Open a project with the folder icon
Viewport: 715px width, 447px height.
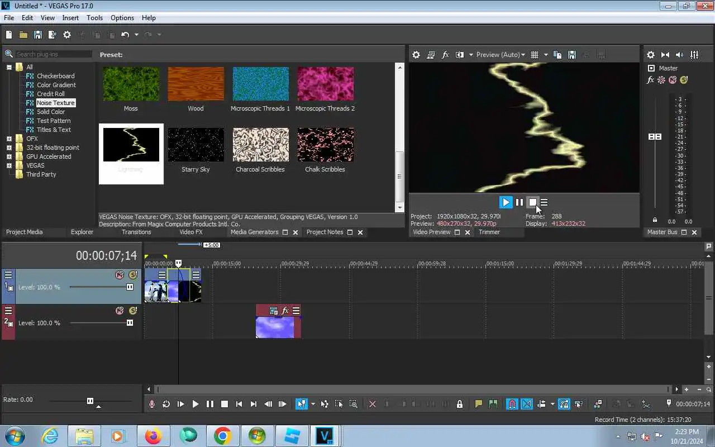23,35
